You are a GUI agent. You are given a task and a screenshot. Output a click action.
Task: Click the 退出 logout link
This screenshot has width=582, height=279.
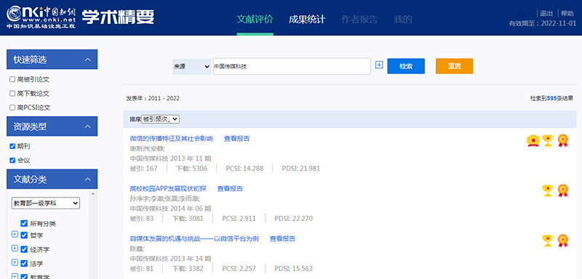coord(546,13)
